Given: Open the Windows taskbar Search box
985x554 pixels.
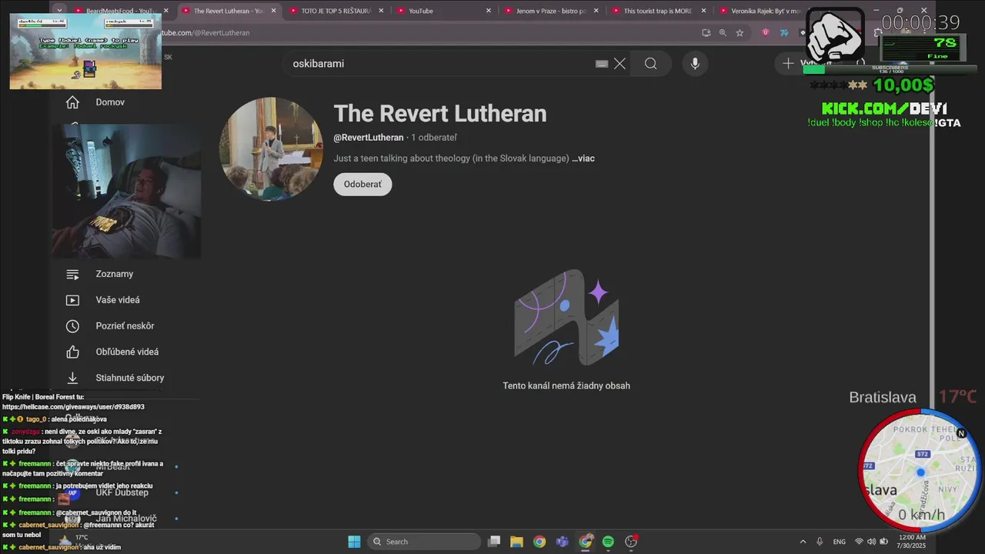Looking at the screenshot, I should [424, 542].
